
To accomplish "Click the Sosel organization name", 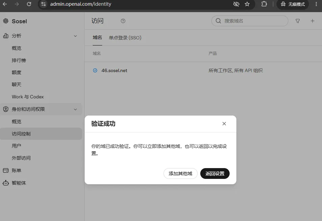I will 19,21.
